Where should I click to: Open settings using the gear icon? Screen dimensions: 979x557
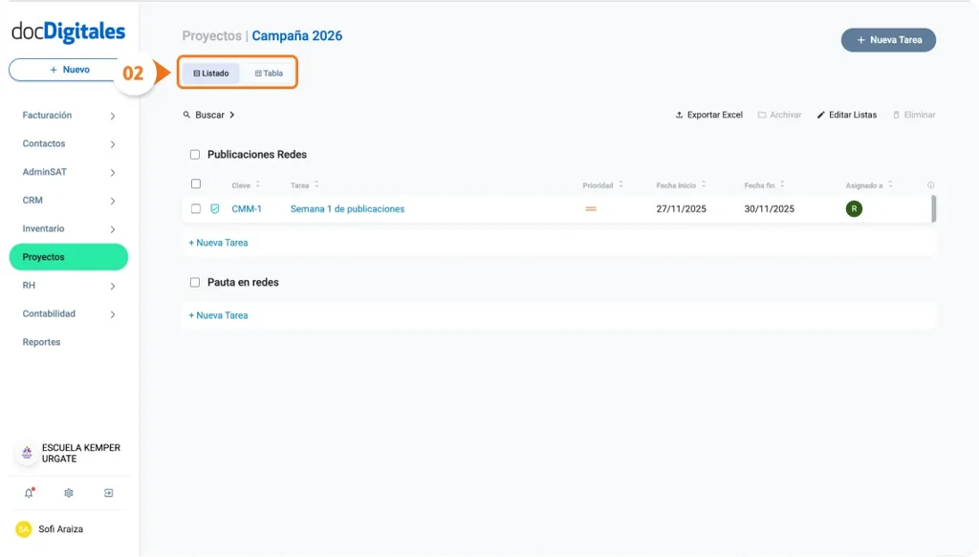(67, 492)
